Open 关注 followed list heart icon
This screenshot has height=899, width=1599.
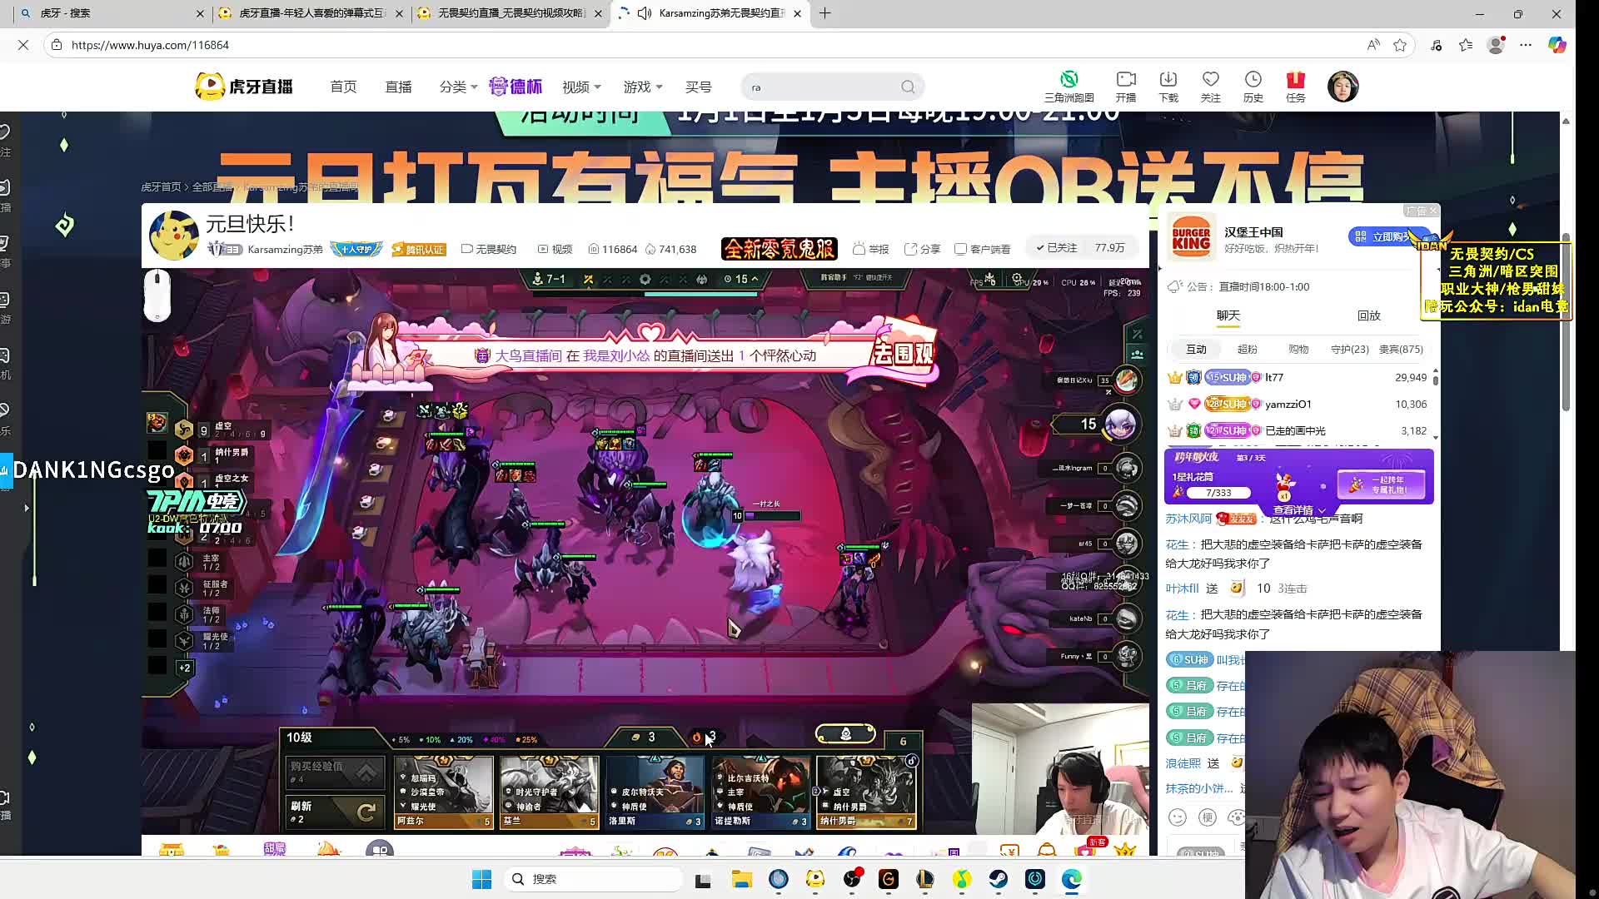(x=1211, y=80)
